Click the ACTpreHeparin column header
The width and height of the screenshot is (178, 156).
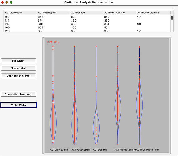[20, 12]
